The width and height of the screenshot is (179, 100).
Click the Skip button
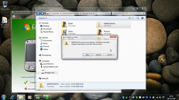(x=88, y=55)
